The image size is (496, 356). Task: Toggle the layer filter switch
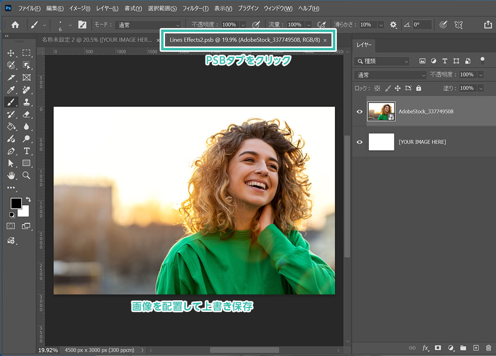point(482,61)
